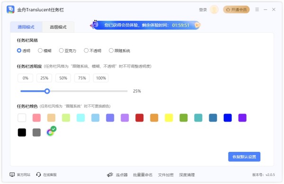This screenshot has width=284, height=184.
Task: Pick the orange color swatch
Action: 154,118
